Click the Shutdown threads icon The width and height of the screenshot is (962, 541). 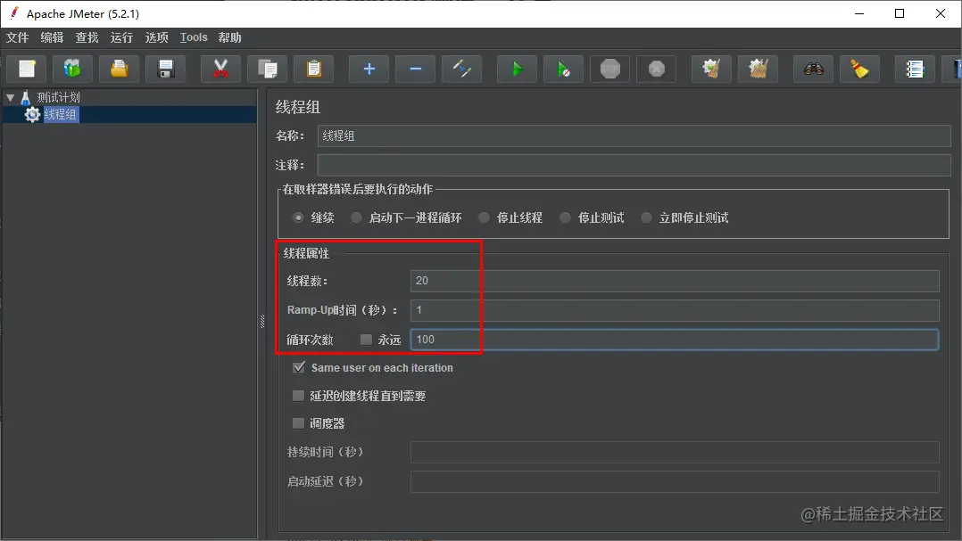(657, 69)
